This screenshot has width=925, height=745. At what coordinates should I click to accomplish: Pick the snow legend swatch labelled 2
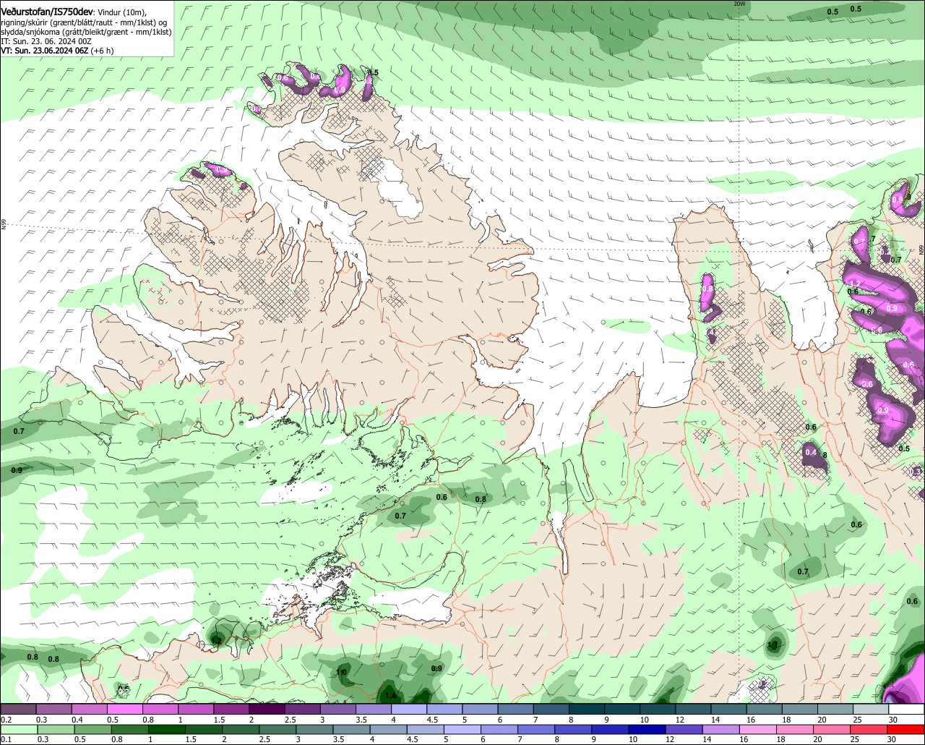tap(267, 710)
